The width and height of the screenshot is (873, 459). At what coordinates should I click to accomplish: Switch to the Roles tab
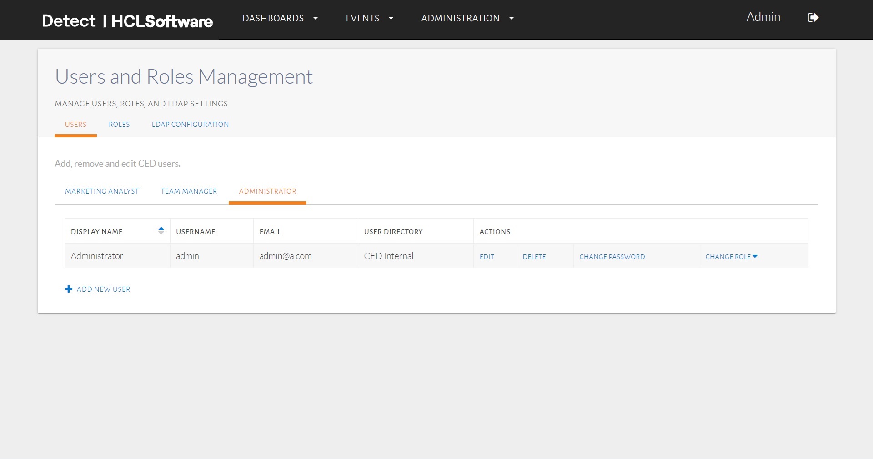tap(119, 125)
